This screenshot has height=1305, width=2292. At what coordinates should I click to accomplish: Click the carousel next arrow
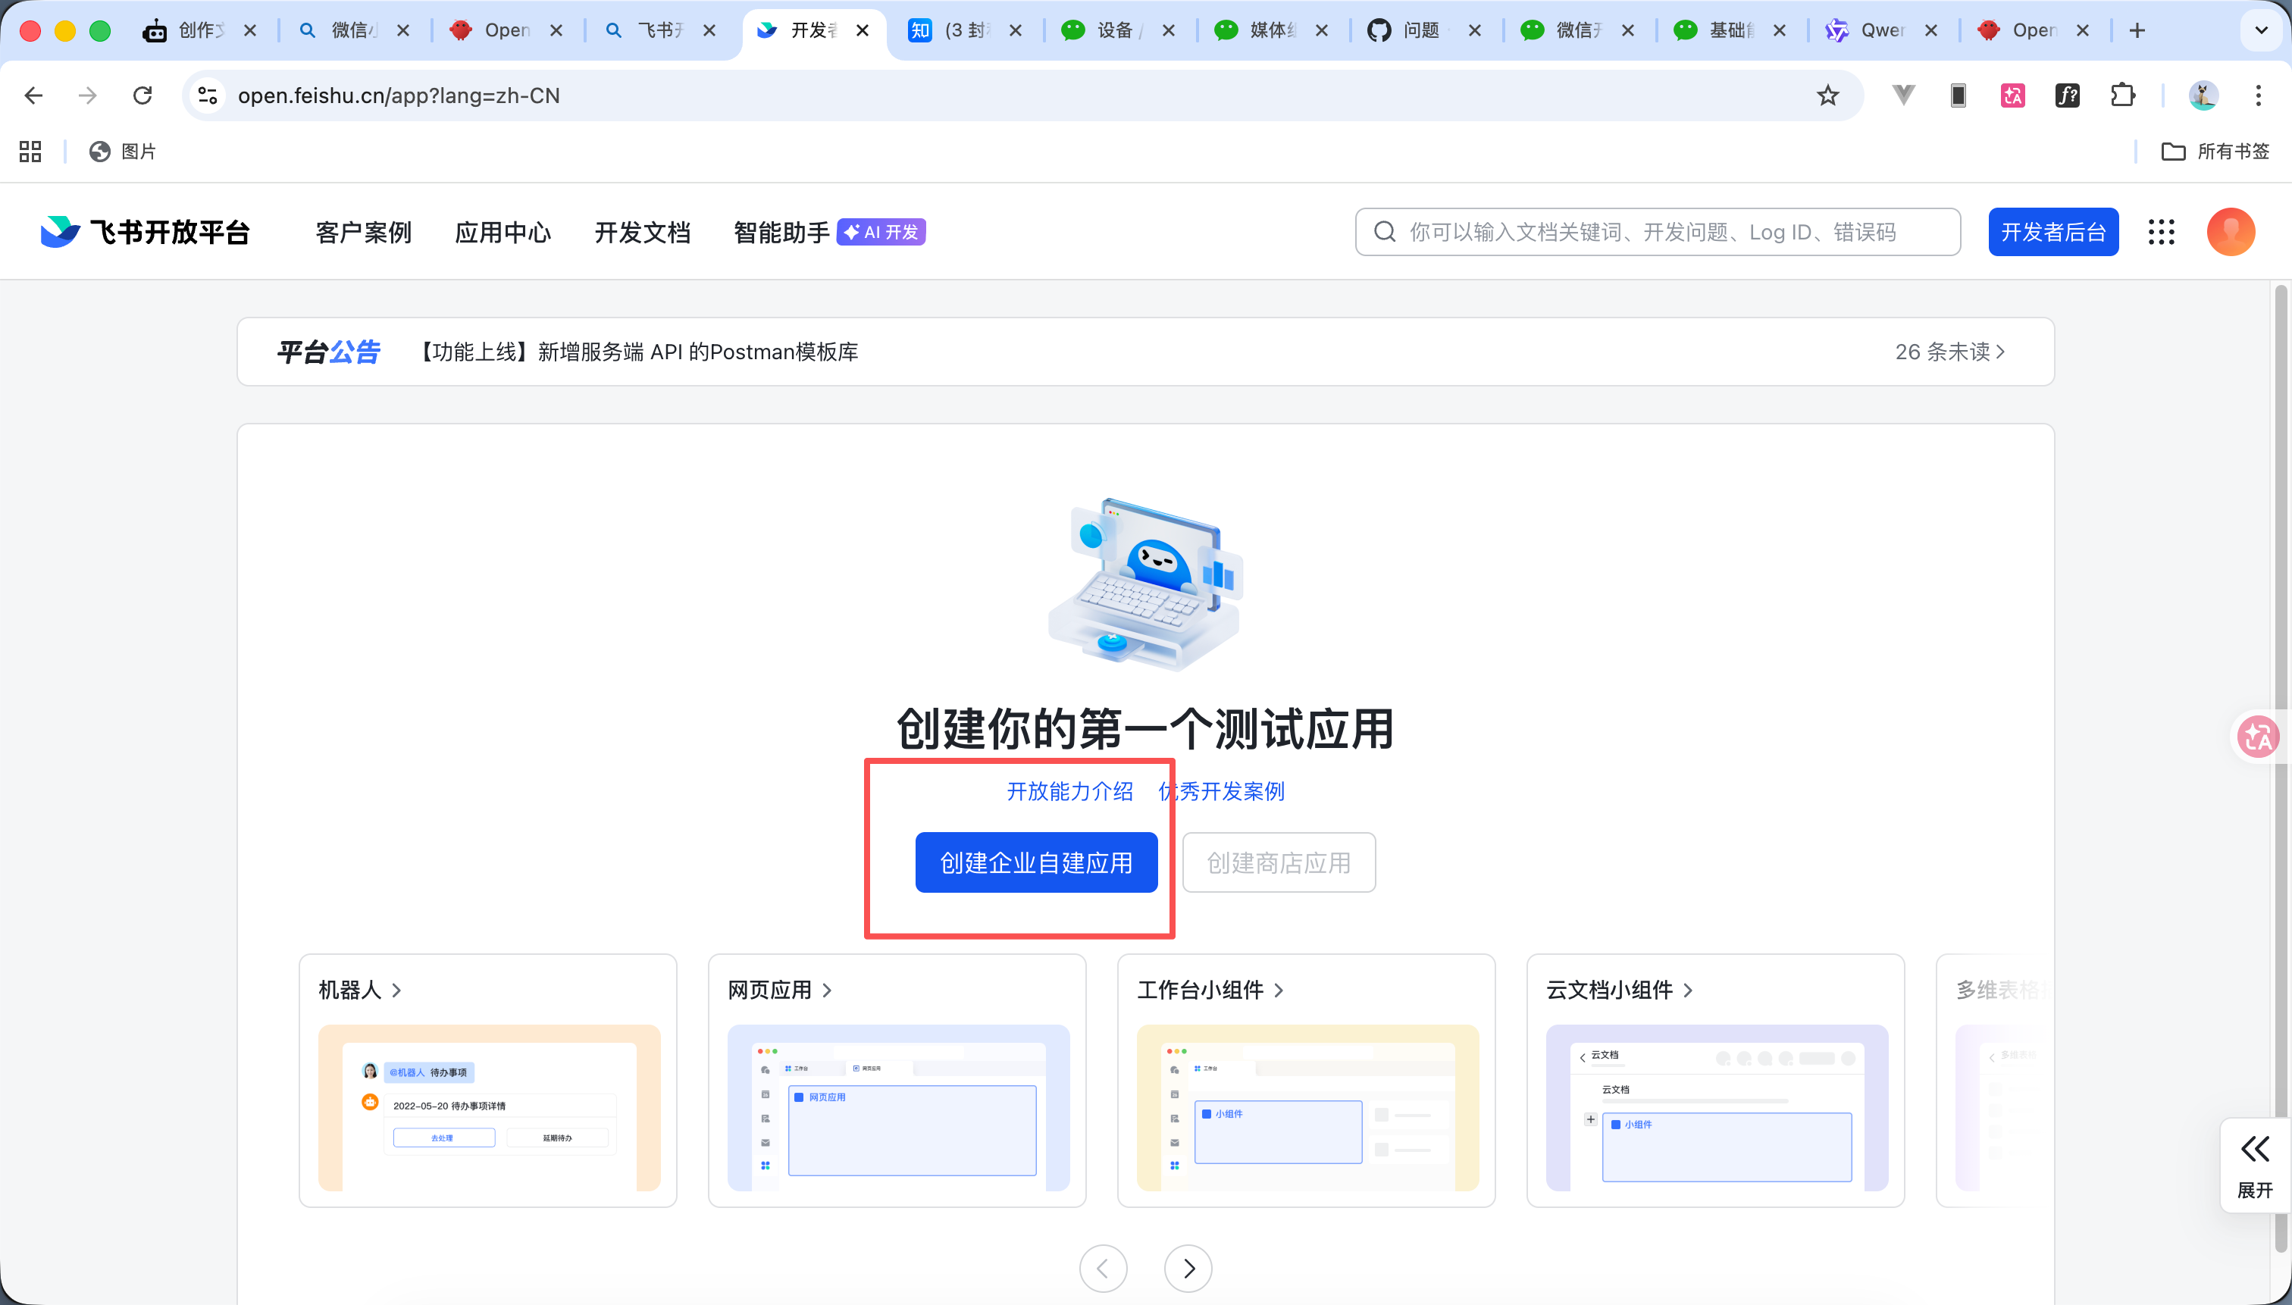(x=1187, y=1267)
